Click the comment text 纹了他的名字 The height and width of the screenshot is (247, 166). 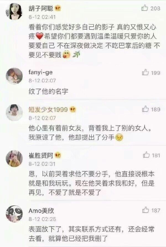48,91
